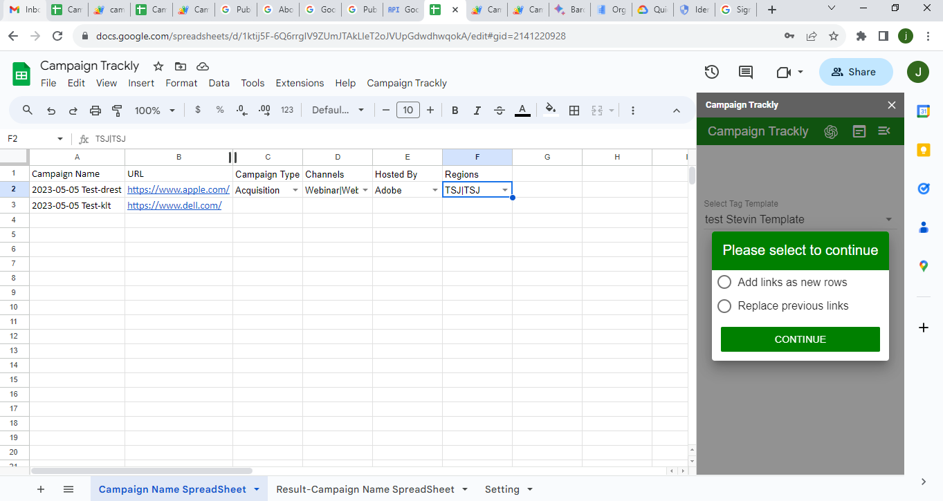Open the text color picker
The image size is (943, 501).
click(x=522, y=110)
